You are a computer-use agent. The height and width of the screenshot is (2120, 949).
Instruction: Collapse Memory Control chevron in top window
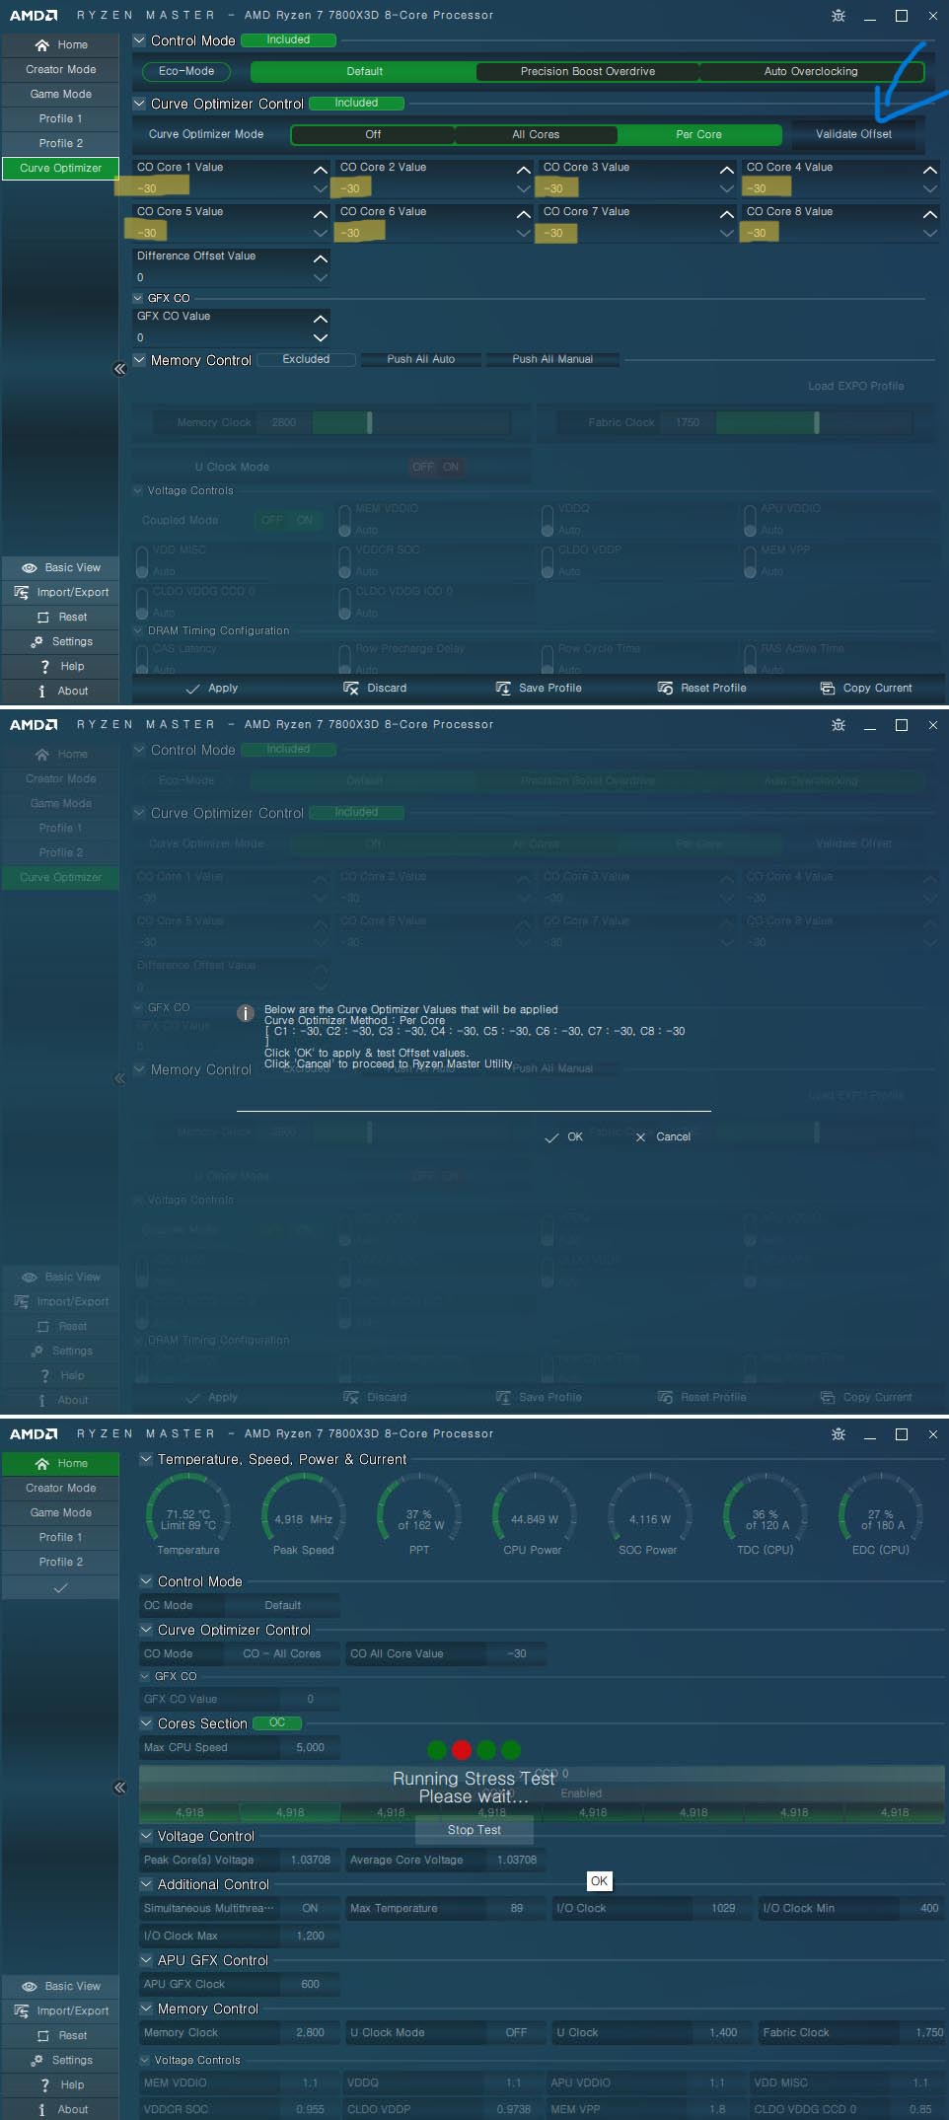139,360
